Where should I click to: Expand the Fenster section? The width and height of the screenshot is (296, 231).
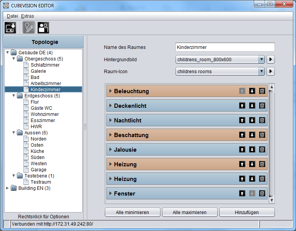point(111,193)
